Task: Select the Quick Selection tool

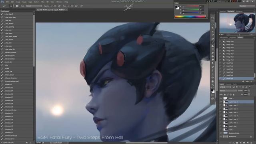Action: coord(212,28)
